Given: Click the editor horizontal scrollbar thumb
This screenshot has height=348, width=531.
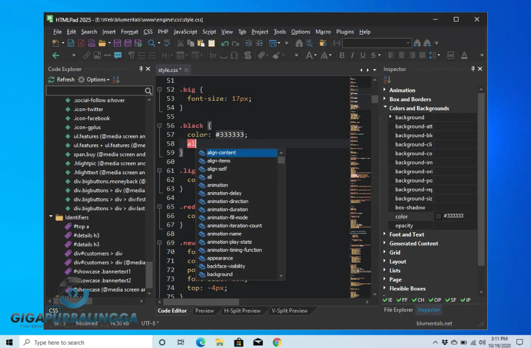Looking at the screenshot, I should click(x=201, y=301).
